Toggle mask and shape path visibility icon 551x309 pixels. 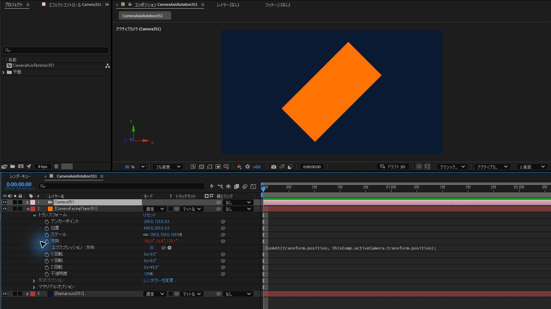[210, 167]
